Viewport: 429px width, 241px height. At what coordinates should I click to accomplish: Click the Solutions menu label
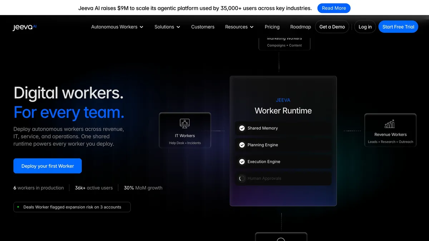coord(164,27)
